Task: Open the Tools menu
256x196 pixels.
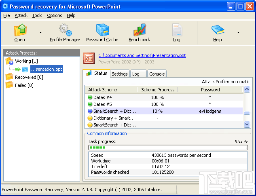Action: click(x=37, y=15)
